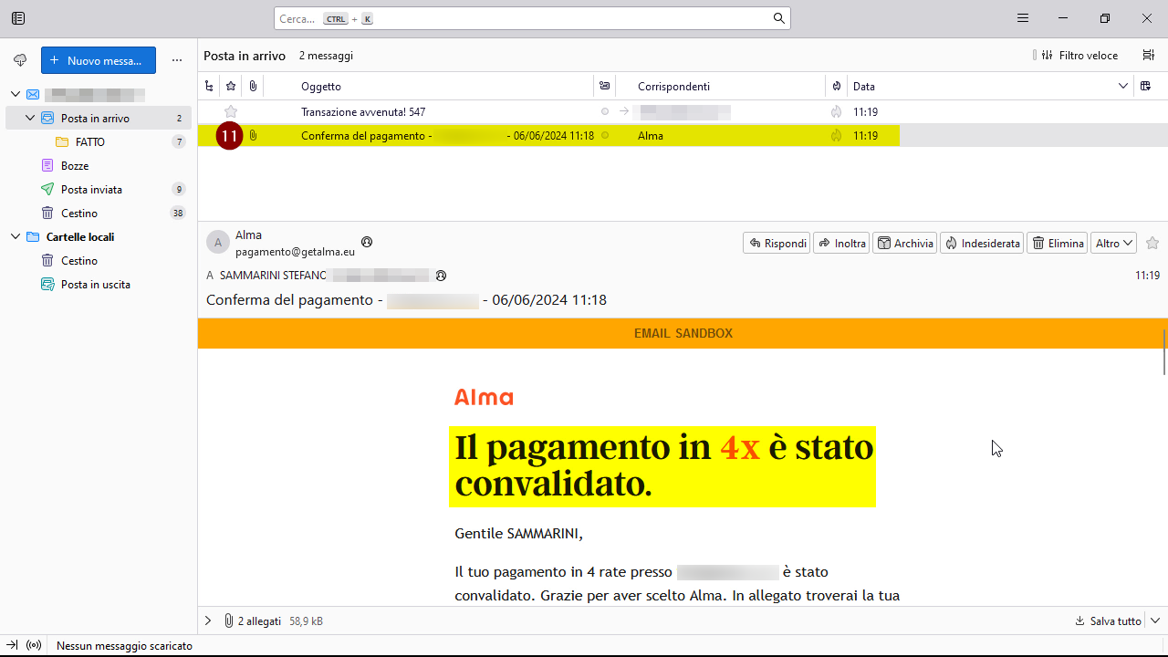Click the Rispondi button
1168x657 pixels.
[x=777, y=243]
